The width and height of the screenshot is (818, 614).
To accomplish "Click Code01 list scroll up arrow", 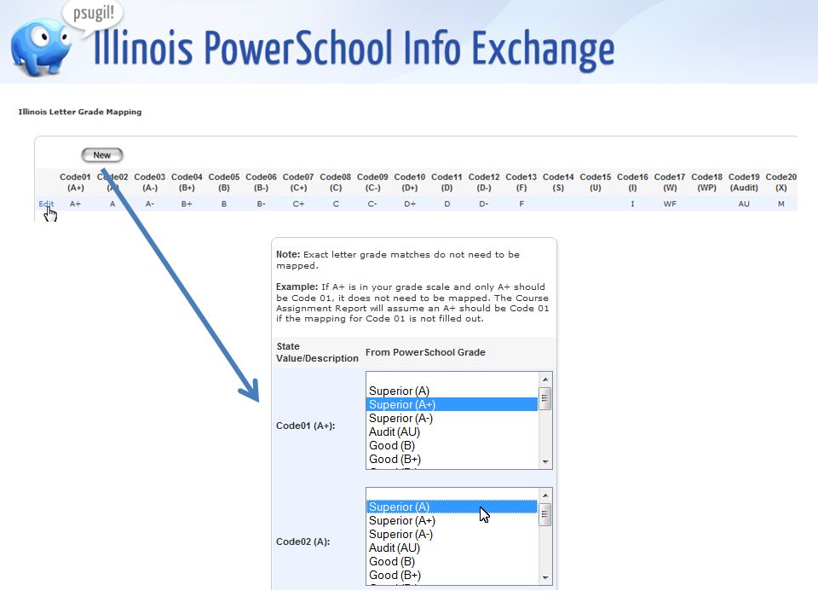I will pyautogui.click(x=545, y=379).
